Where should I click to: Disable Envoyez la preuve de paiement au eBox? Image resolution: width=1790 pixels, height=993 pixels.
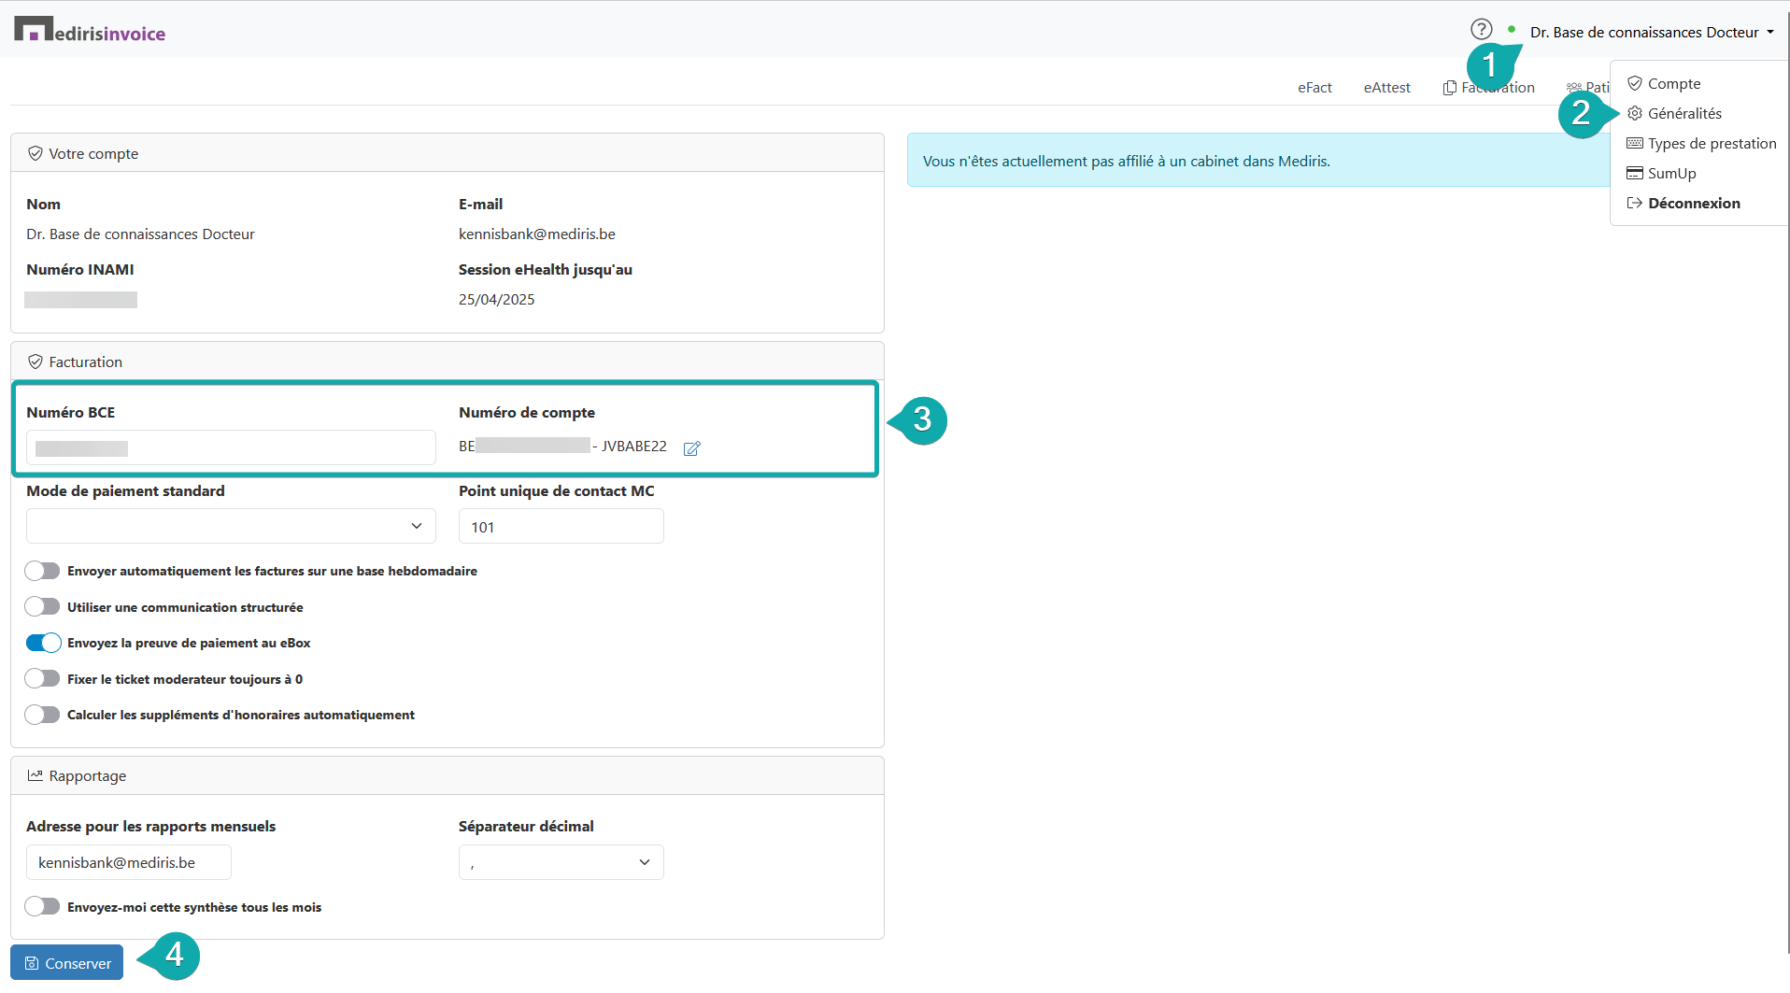(43, 643)
